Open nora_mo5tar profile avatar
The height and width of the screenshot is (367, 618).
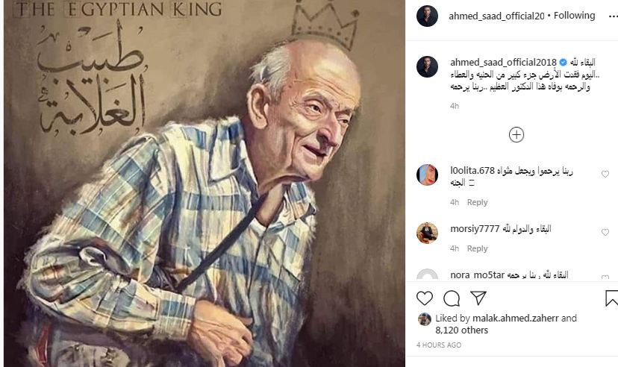[x=428, y=276]
